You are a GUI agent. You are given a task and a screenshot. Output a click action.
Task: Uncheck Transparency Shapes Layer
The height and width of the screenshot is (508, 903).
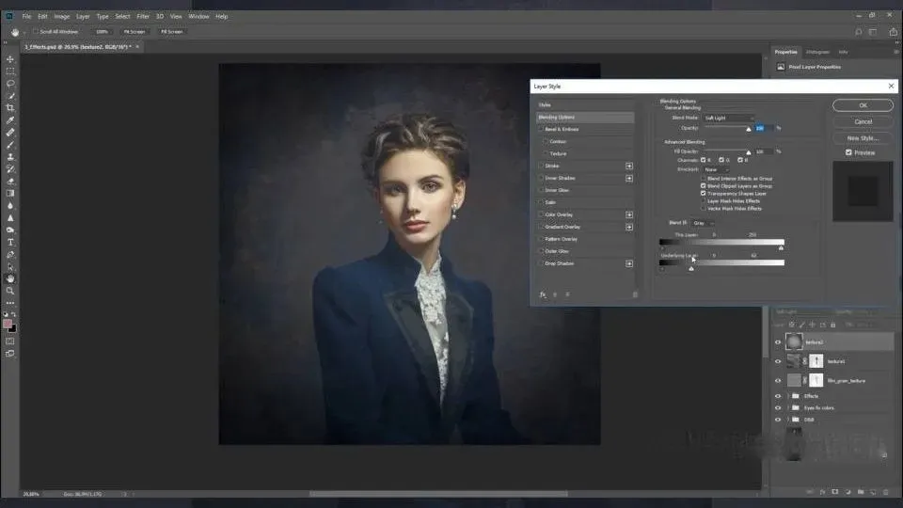pyautogui.click(x=703, y=193)
